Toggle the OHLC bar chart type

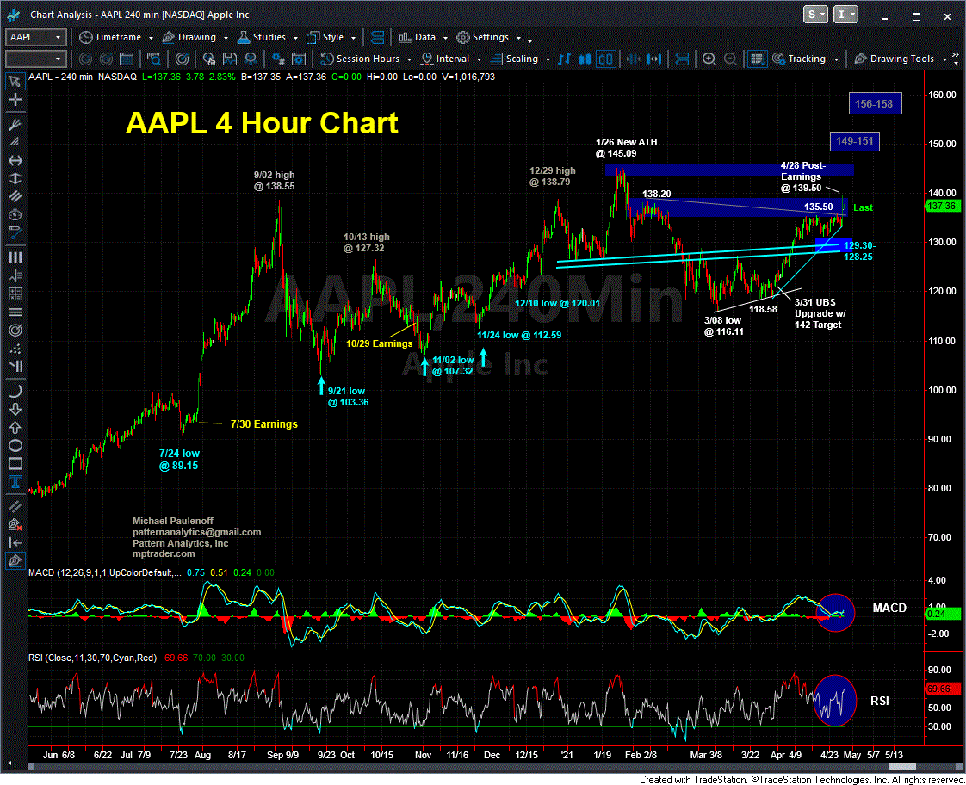(564, 59)
